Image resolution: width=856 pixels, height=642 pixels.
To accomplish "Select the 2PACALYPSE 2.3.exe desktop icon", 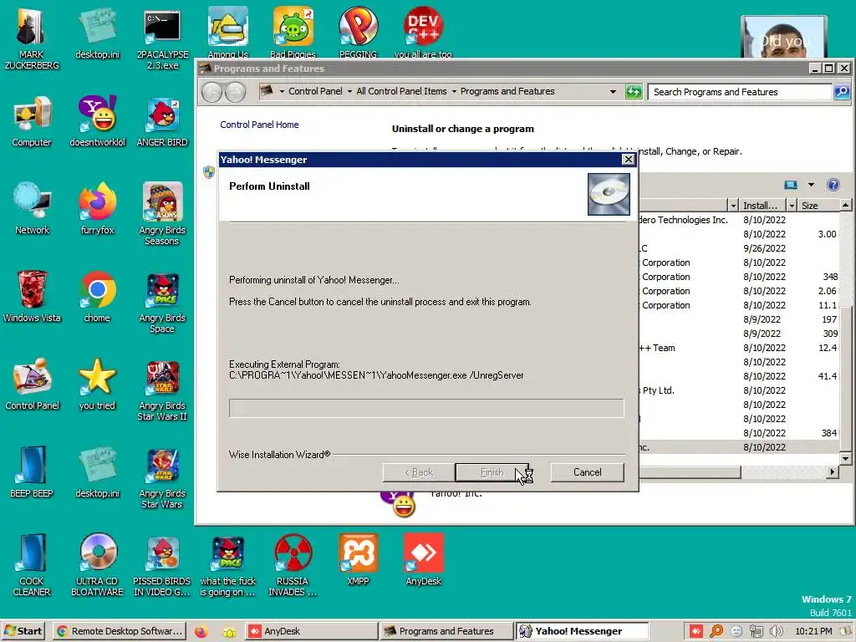I will (162, 38).
